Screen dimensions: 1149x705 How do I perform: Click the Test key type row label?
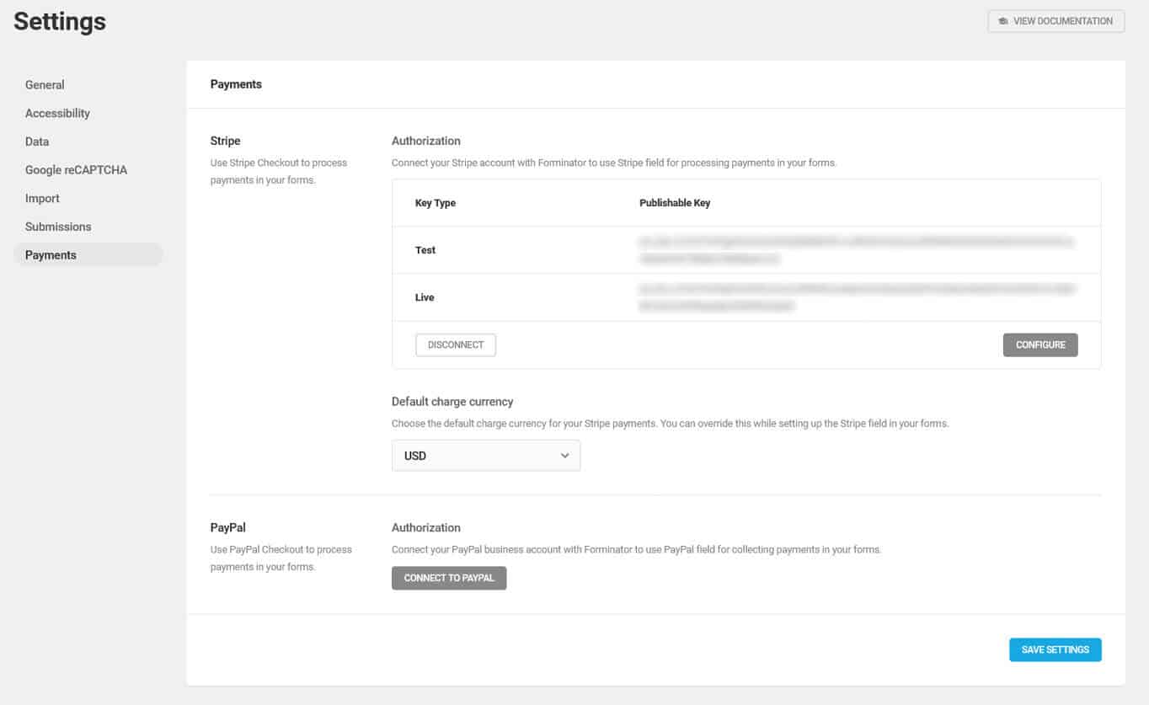tap(425, 250)
